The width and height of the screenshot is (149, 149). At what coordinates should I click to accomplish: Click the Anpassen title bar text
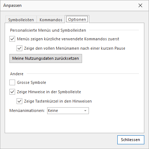[x=13, y=5]
